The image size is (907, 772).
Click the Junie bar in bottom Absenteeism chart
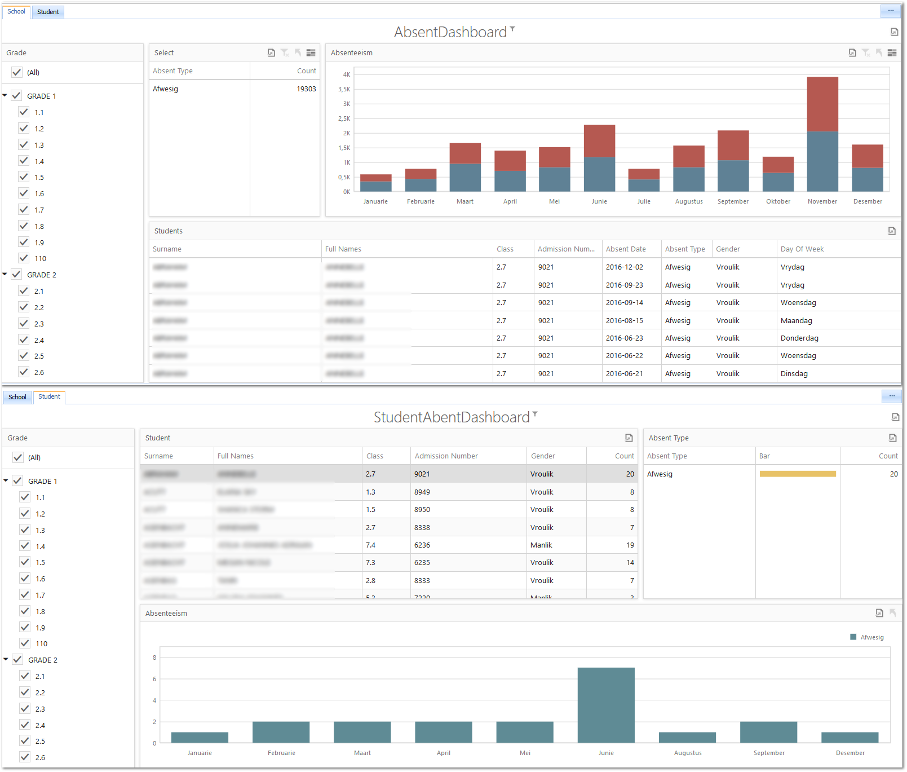pyautogui.click(x=606, y=705)
